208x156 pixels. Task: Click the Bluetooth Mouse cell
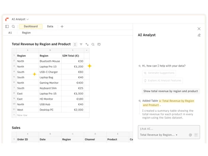tap(50, 61)
